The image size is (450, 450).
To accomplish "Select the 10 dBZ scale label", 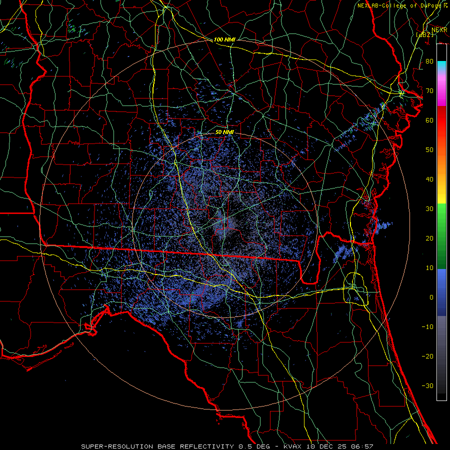I will coord(429,268).
